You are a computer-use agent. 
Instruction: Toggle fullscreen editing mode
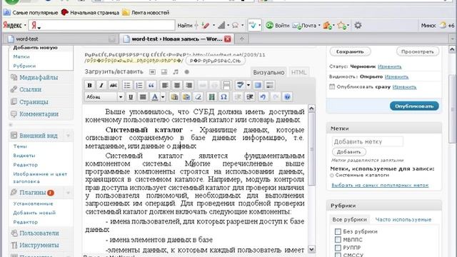pos(258,85)
